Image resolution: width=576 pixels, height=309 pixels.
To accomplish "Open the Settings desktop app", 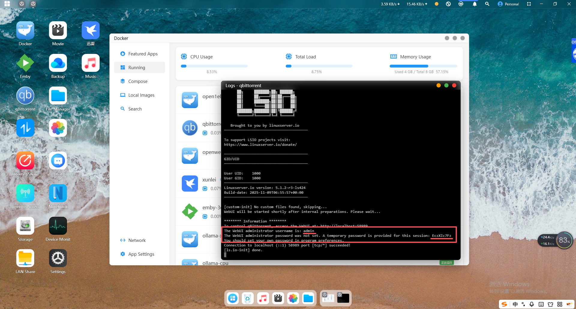I will [x=58, y=258].
